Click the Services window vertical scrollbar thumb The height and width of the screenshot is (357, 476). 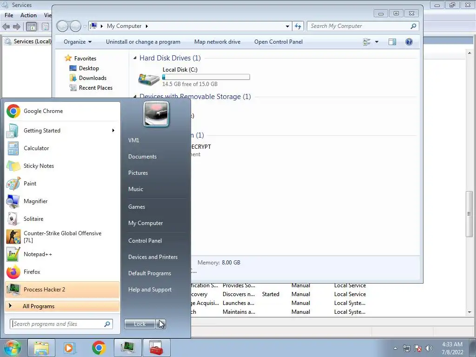pyautogui.click(x=469, y=214)
